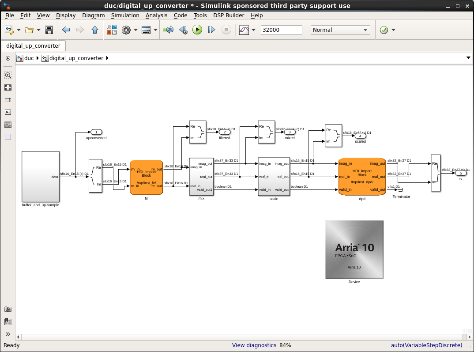Navigate up to parent with blue up arrow
This screenshot has height=352, width=474.
(x=94, y=30)
